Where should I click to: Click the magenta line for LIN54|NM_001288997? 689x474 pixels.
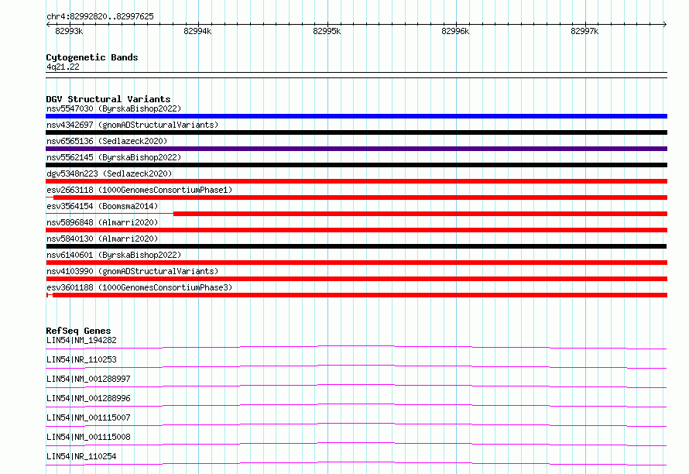356,386
